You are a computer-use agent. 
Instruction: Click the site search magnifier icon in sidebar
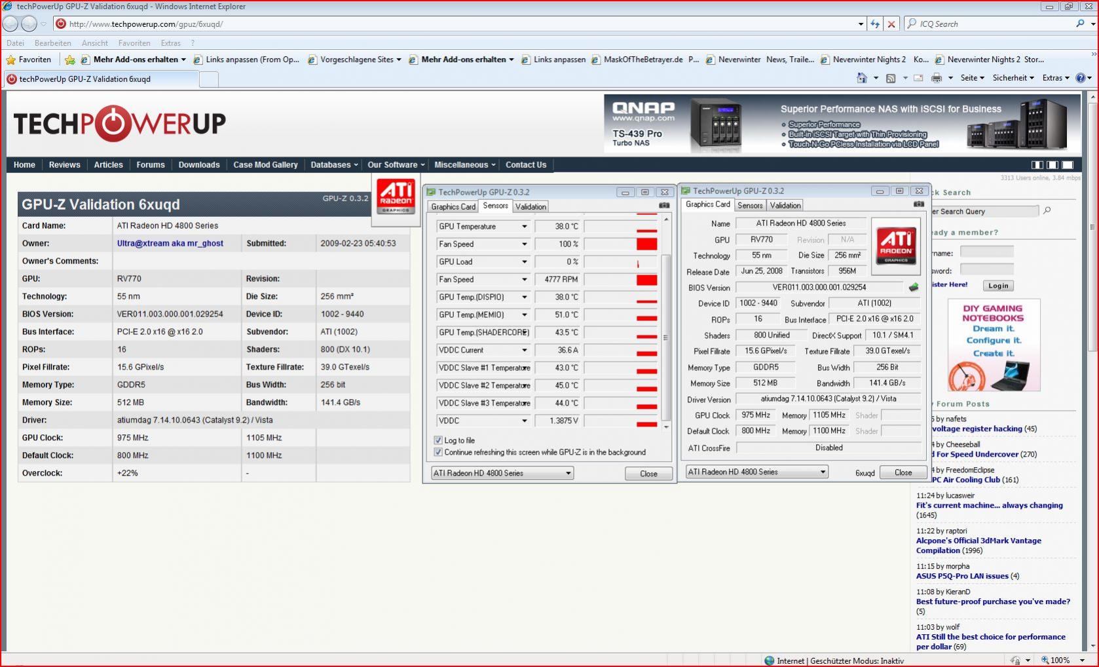pyautogui.click(x=1047, y=211)
